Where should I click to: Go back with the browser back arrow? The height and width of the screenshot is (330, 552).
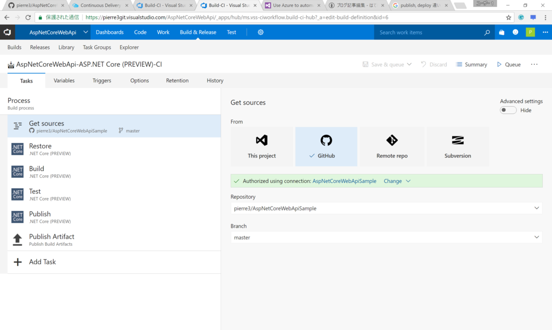7,17
